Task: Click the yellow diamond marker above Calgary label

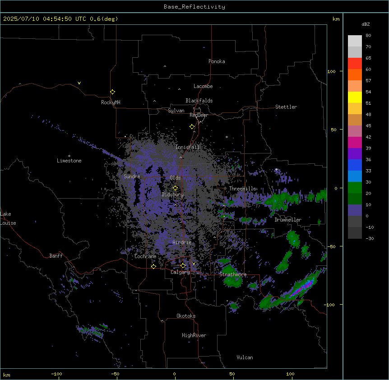Action: tap(183, 266)
